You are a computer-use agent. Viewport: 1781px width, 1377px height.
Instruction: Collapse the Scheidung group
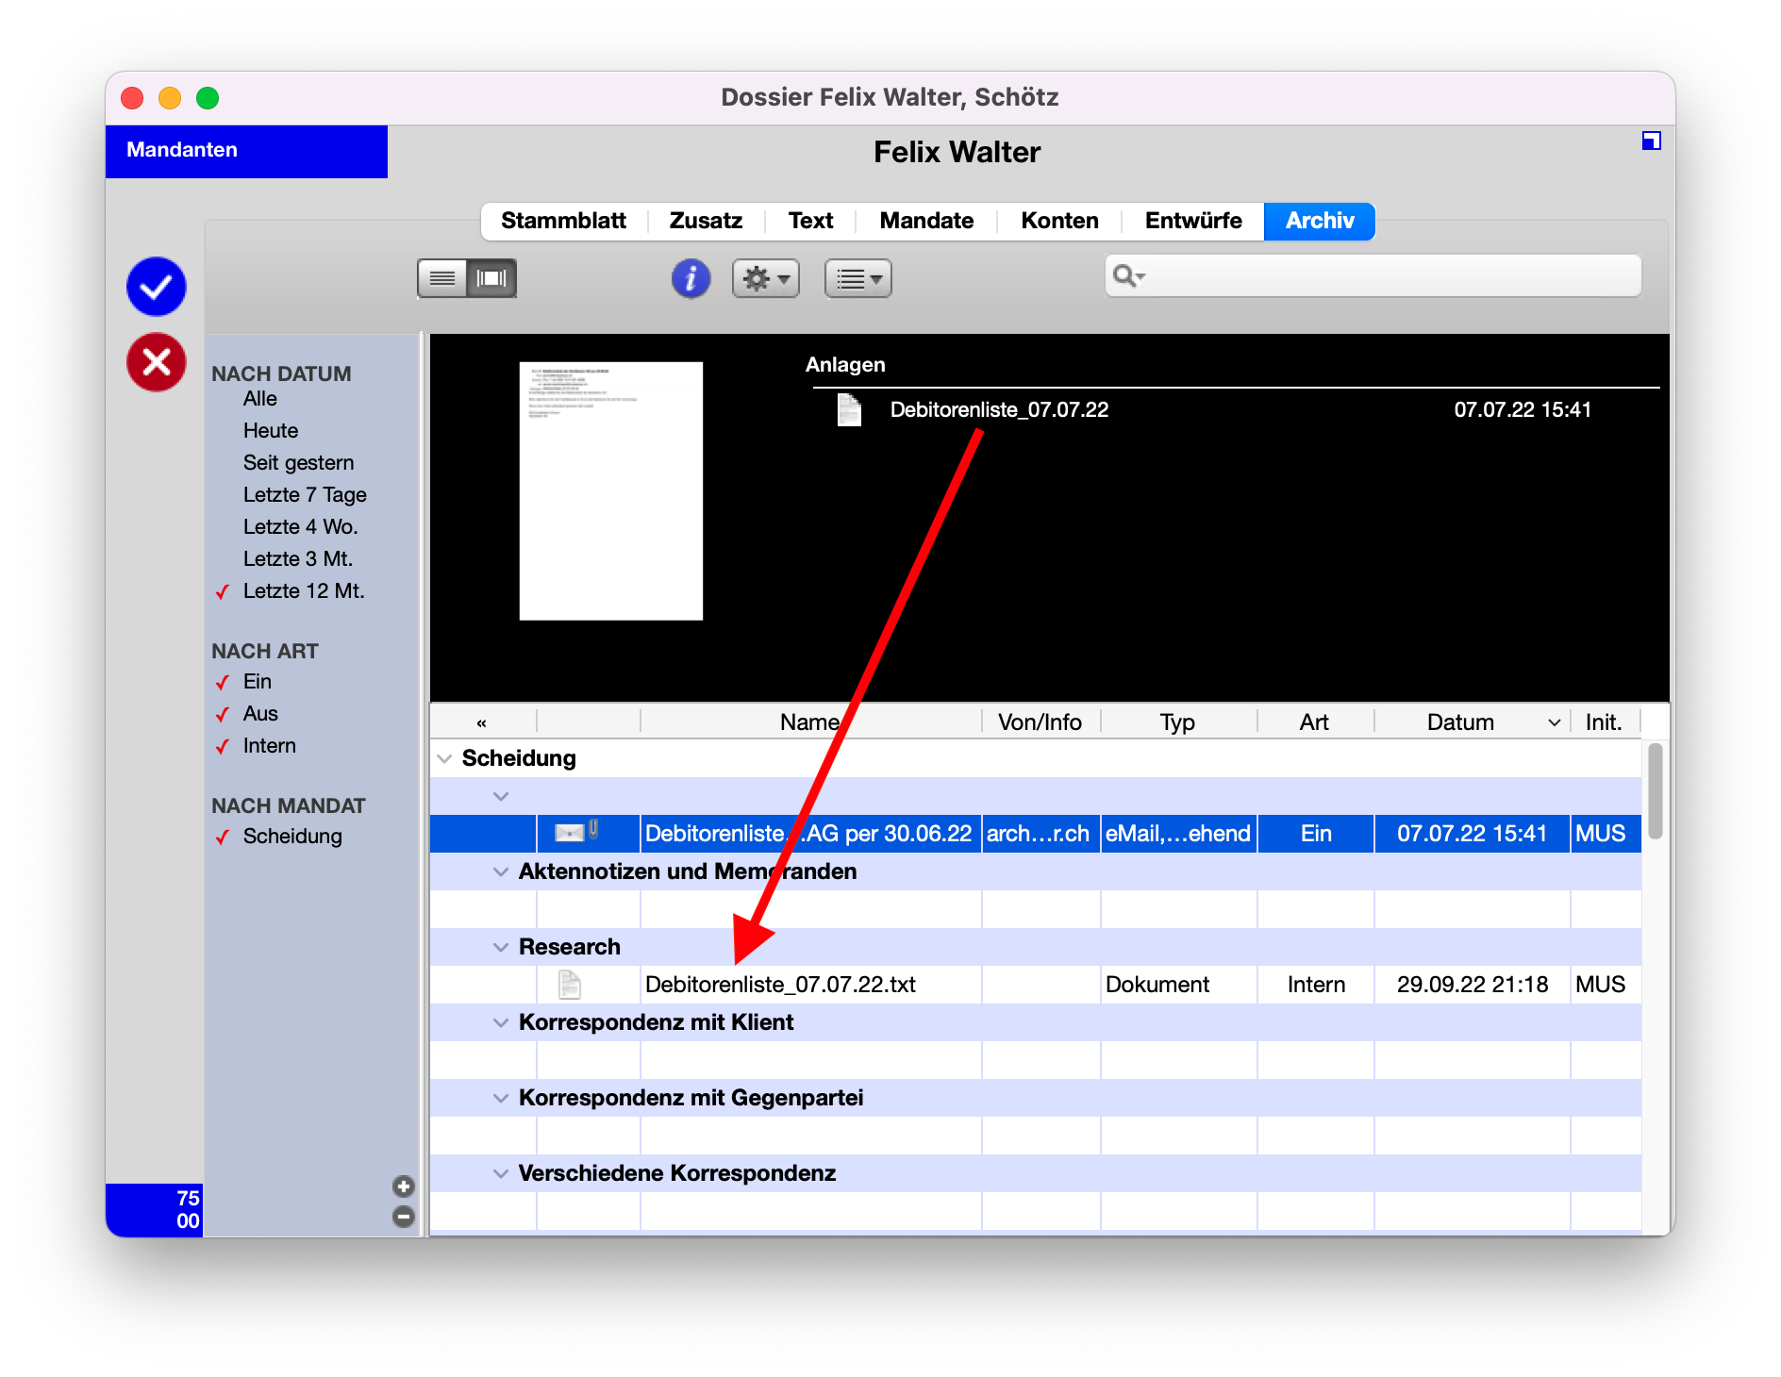(x=444, y=758)
